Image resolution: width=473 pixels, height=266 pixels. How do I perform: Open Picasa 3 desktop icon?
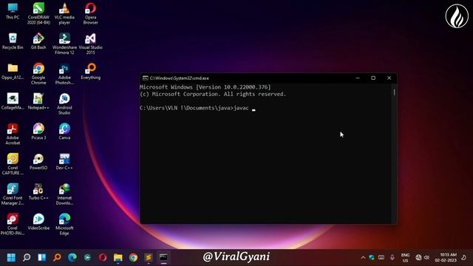coord(38,132)
